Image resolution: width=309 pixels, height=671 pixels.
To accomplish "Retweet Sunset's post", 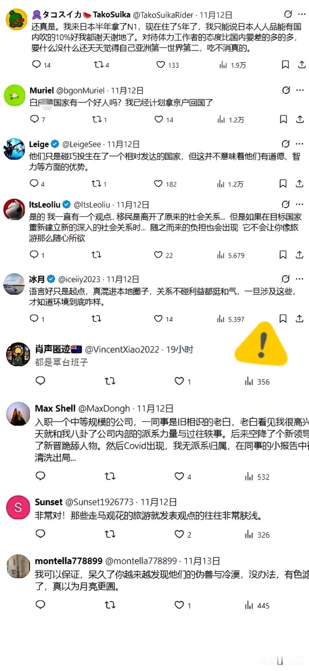I will (x=110, y=534).
